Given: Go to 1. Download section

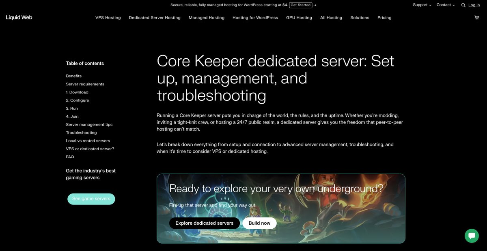Looking at the screenshot, I should [x=77, y=92].
